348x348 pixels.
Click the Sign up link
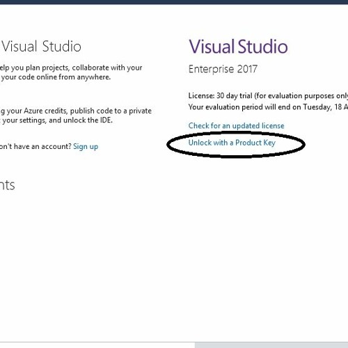point(86,147)
